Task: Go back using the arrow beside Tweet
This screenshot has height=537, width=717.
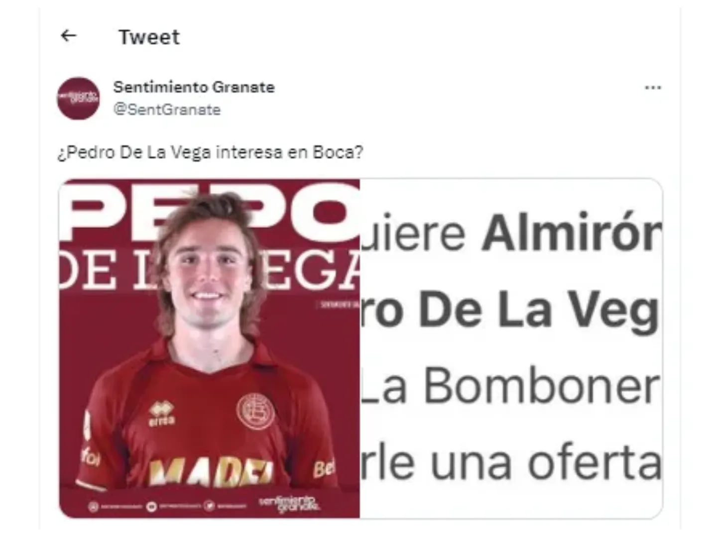Action: click(x=68, y=36)
